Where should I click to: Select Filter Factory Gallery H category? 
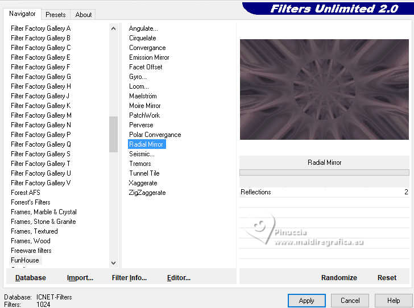pos(41,86)
